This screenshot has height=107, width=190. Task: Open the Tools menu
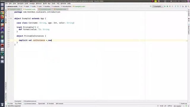53,4
